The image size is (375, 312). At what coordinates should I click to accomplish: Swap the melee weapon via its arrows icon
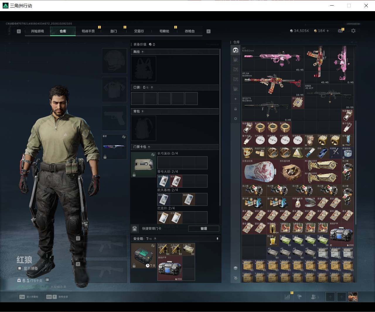click(124, 137)
